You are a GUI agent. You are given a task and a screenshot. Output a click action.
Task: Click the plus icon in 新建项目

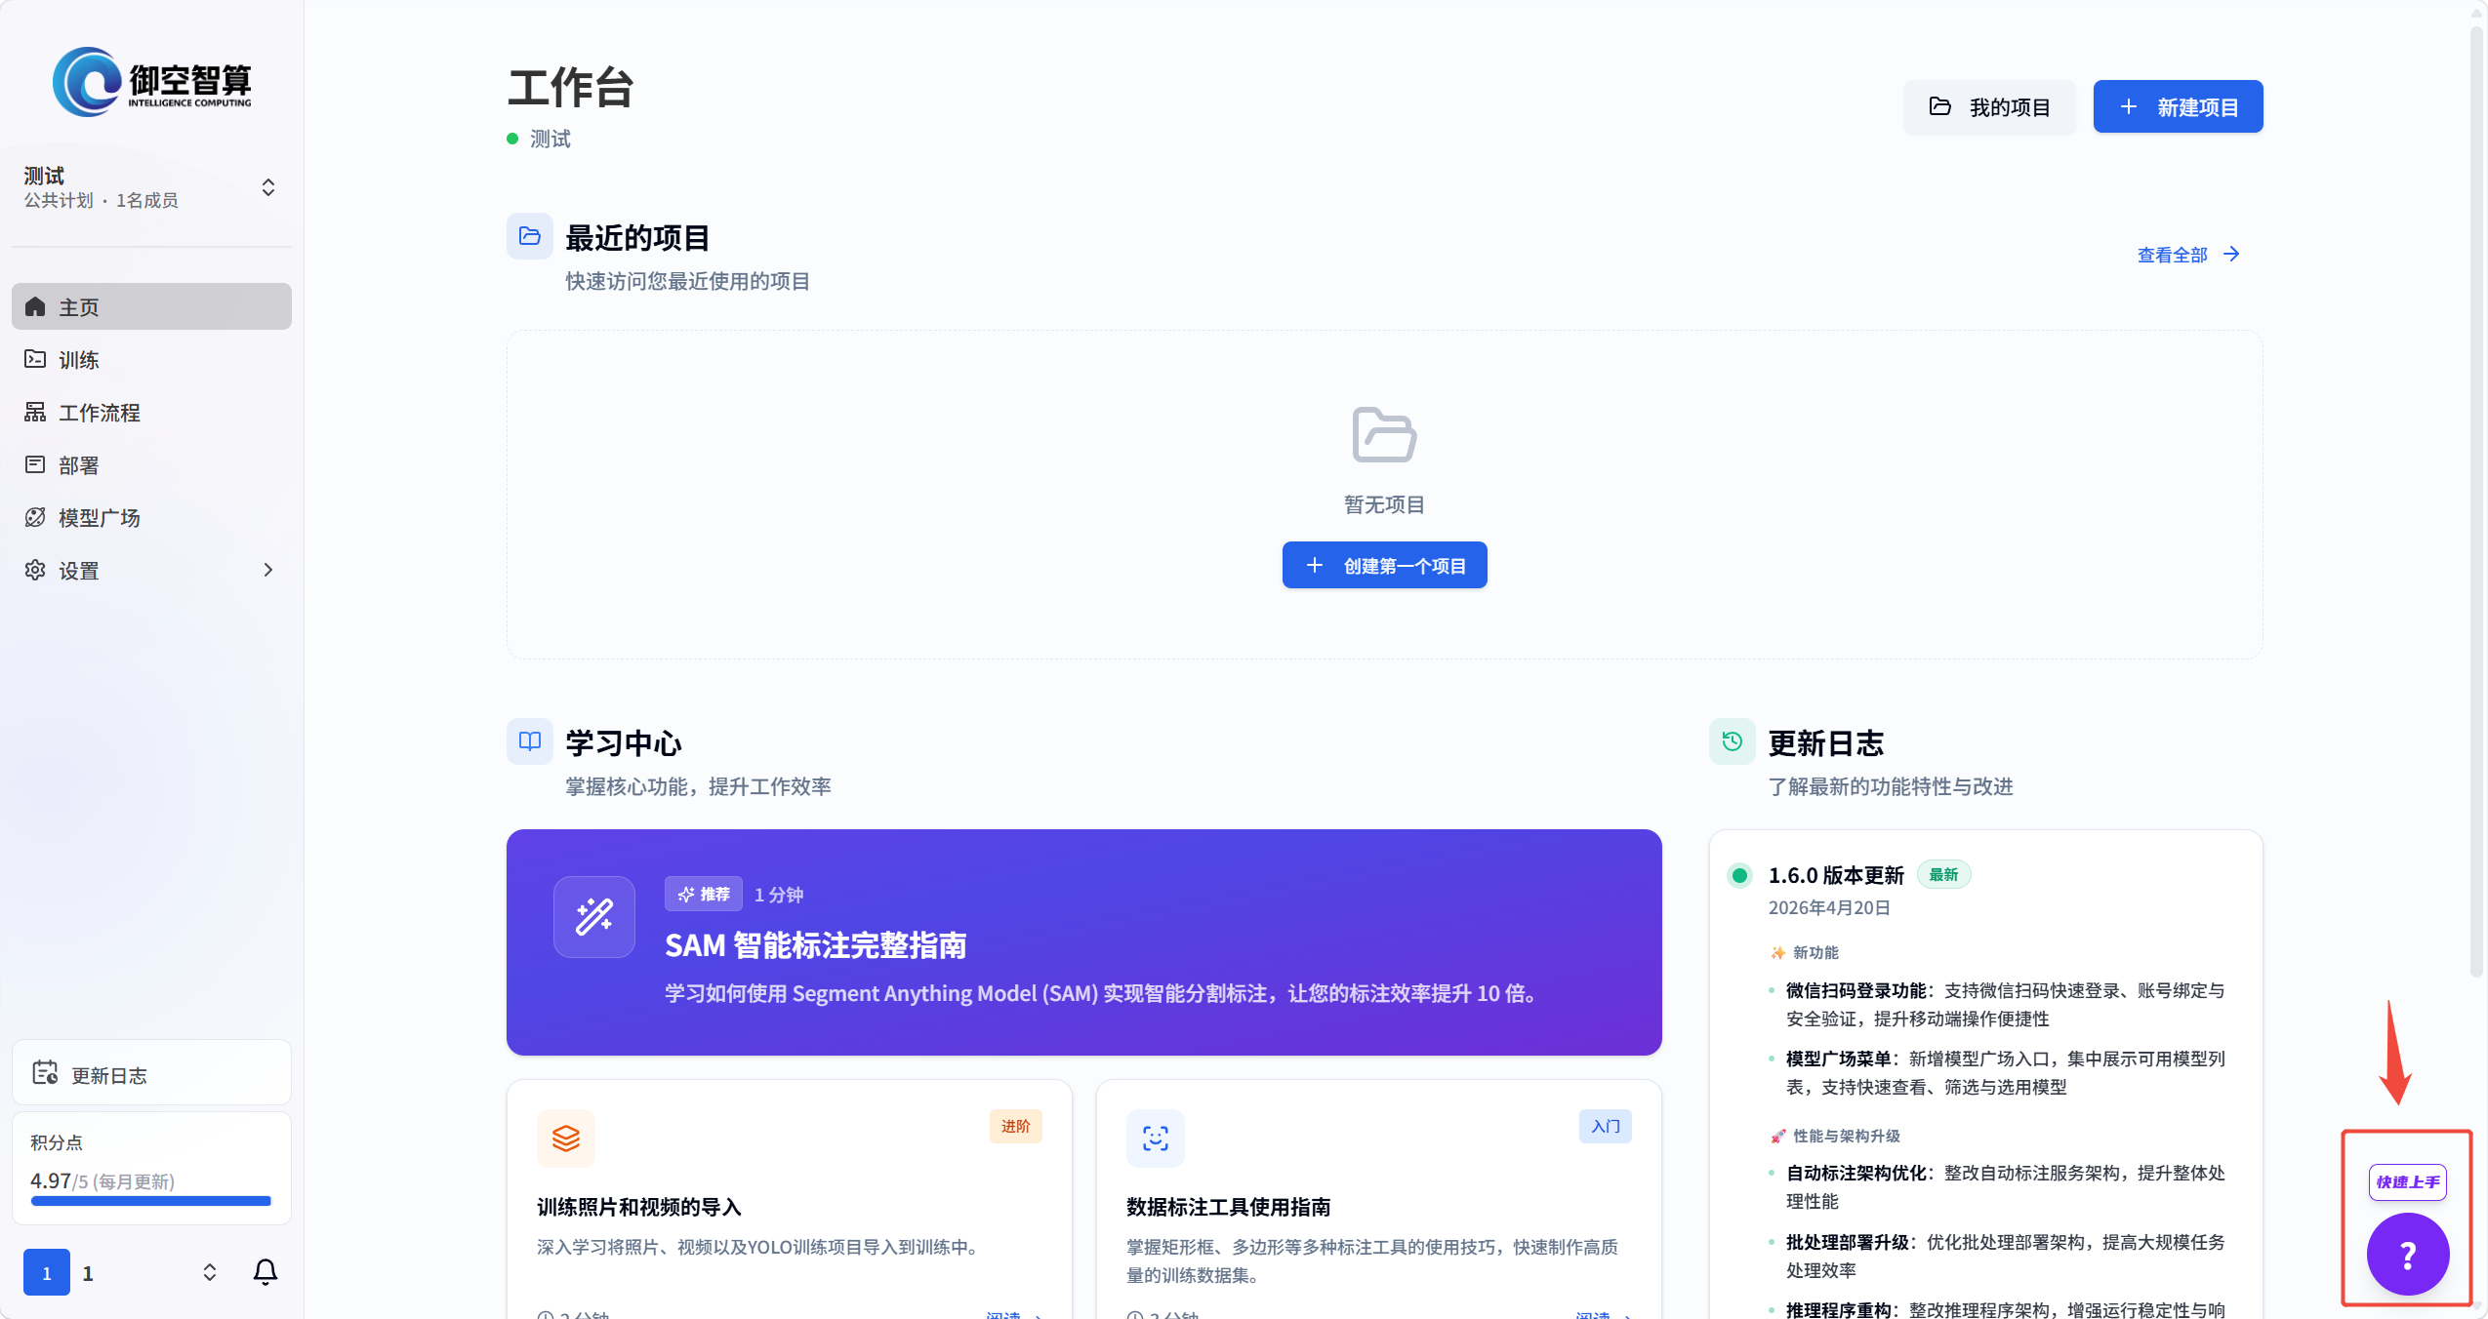pos(2129,106)
